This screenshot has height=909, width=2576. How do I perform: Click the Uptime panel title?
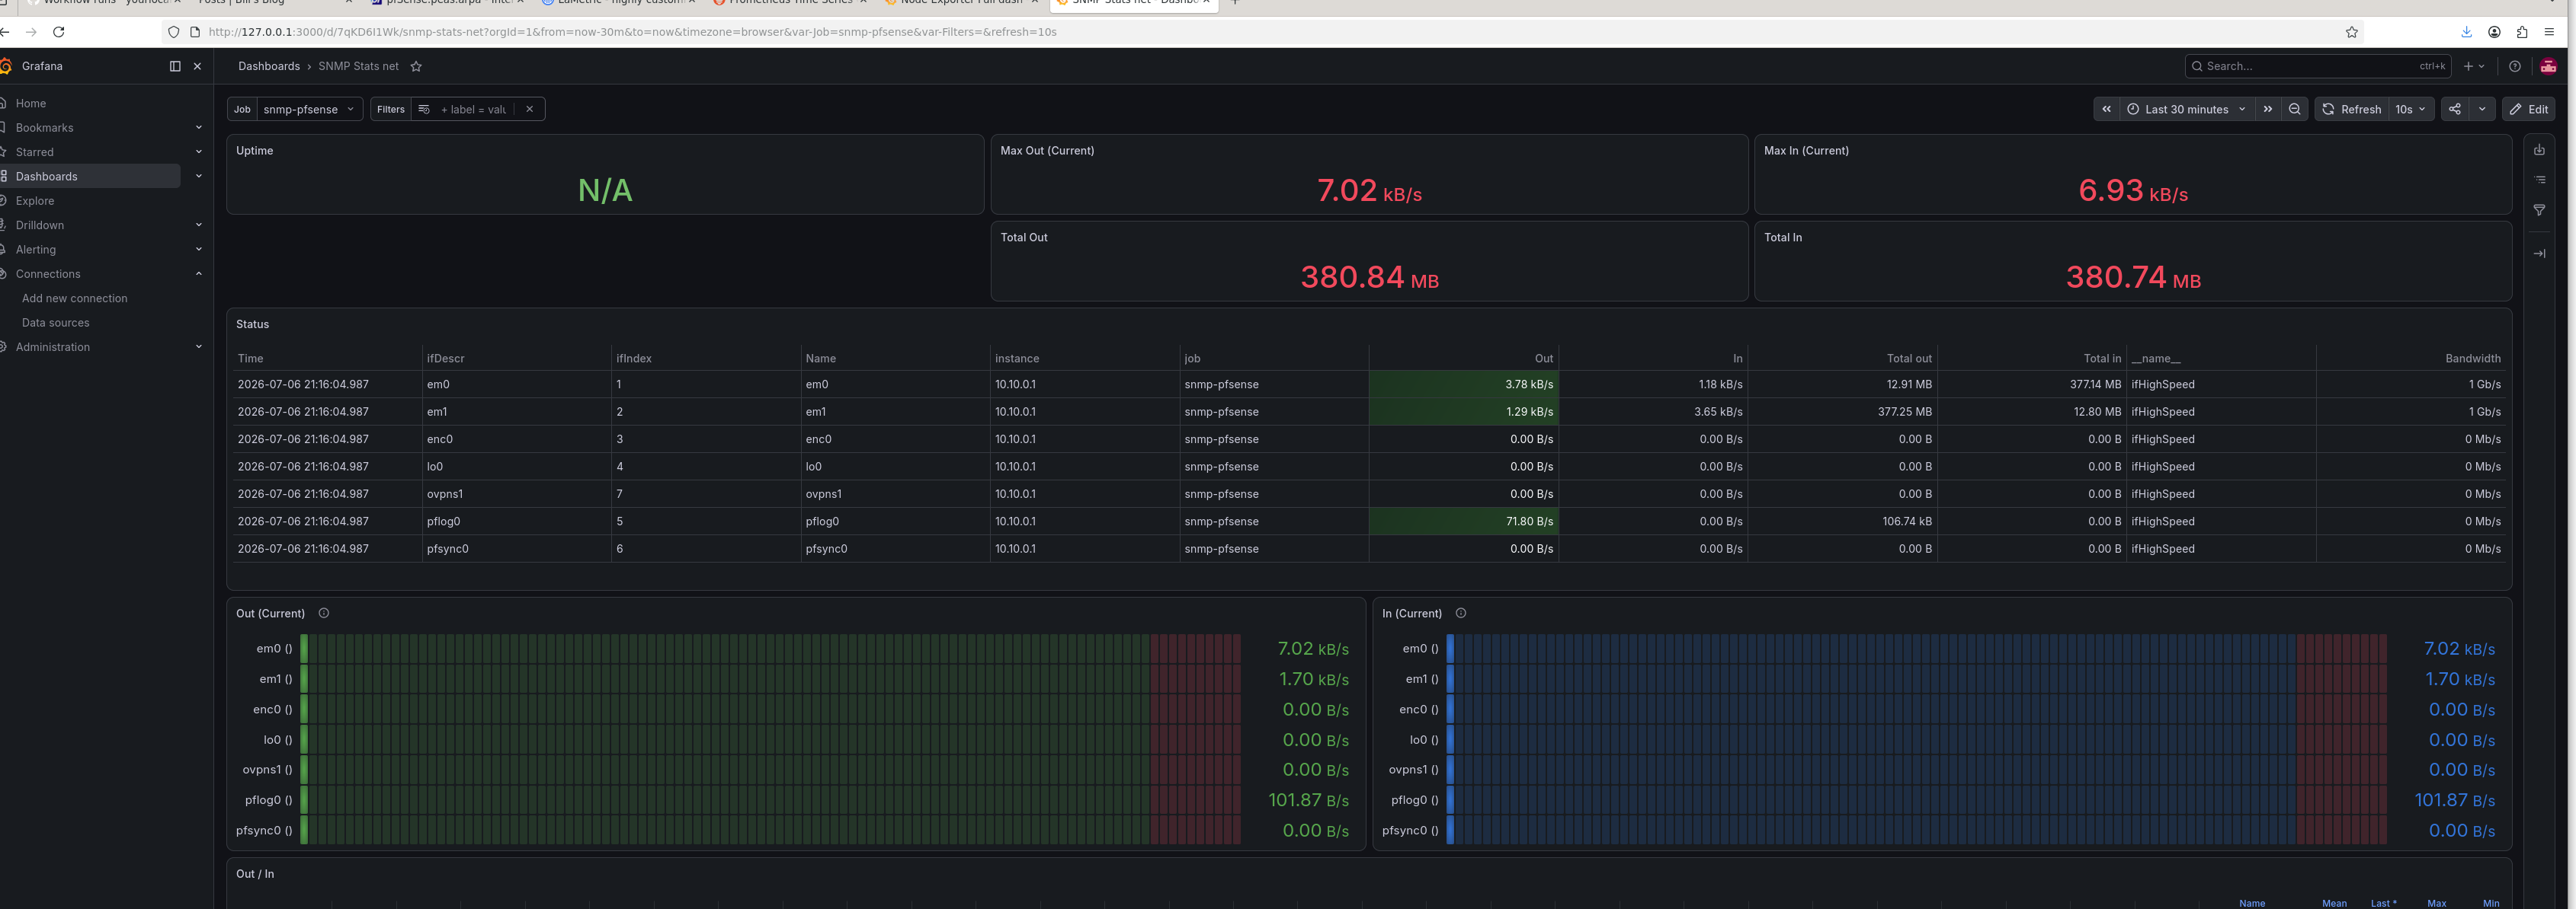point(254,151)
